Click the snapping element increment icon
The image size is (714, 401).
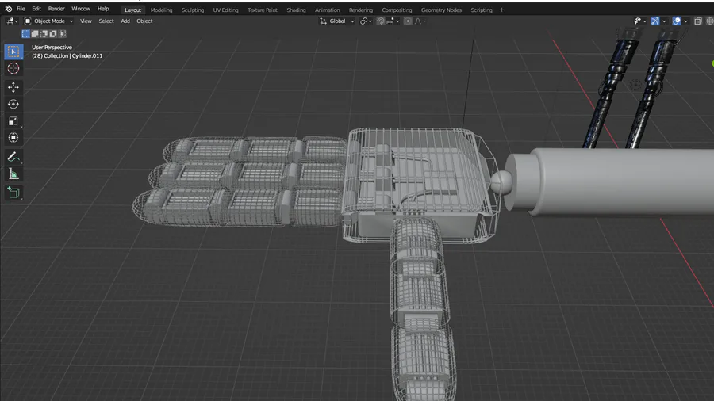pos(392,21)
